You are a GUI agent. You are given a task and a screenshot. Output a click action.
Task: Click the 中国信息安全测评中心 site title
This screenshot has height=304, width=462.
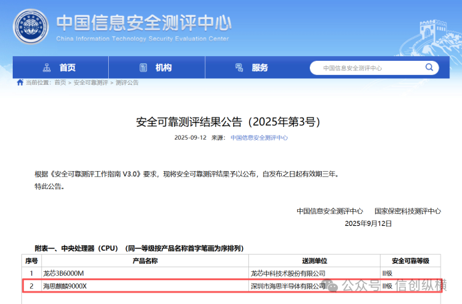coord(144,23)
